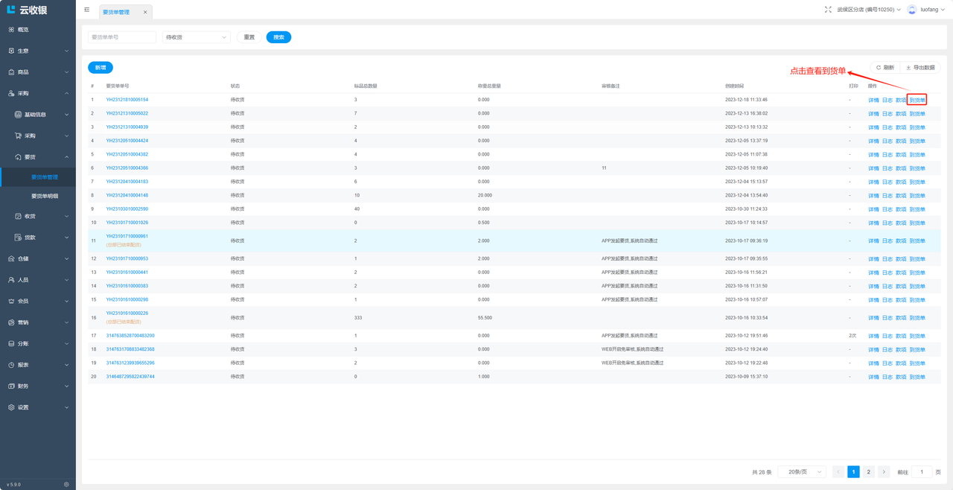
Task: Click the blue 搜索 search button
Action: pyautogui.click(x=278, y=37)
